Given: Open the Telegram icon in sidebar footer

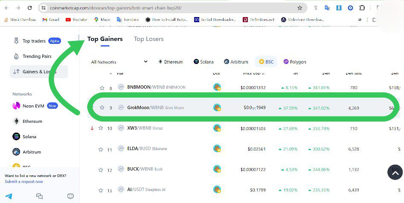Looking at the screenshot, I should [9, 196].
